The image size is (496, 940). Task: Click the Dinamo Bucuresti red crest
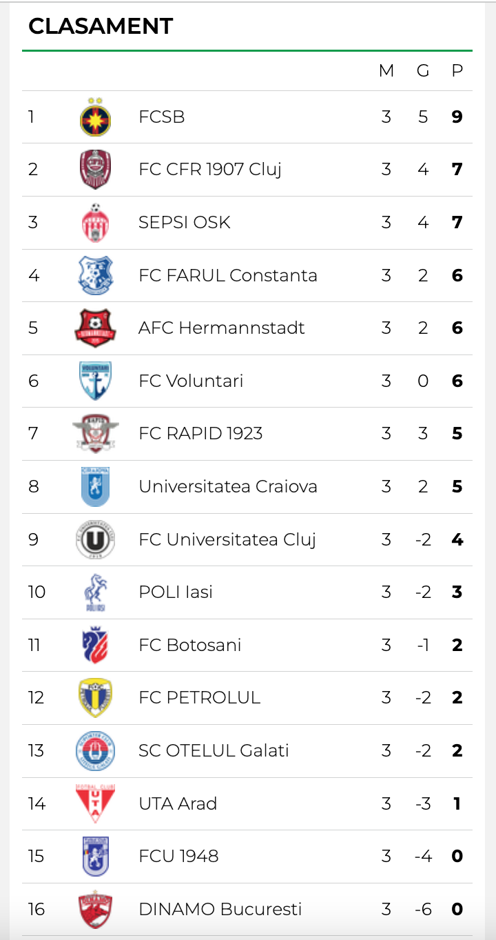95,909
